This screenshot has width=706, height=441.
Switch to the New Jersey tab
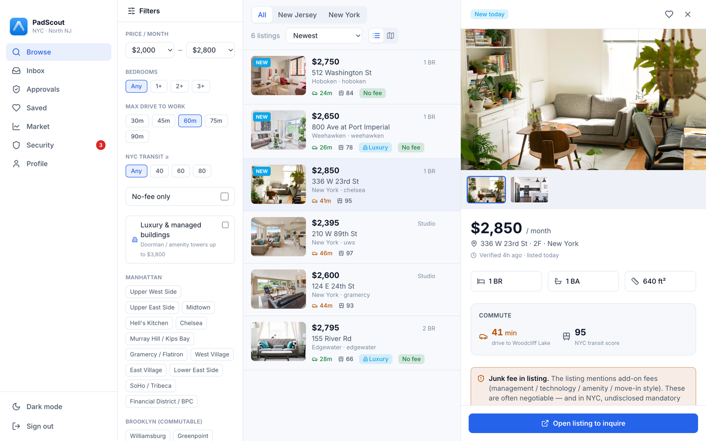click(x=297, y=15)
